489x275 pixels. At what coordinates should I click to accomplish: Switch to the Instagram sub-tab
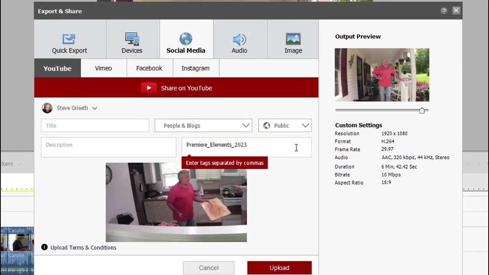(x=196, y=68)
